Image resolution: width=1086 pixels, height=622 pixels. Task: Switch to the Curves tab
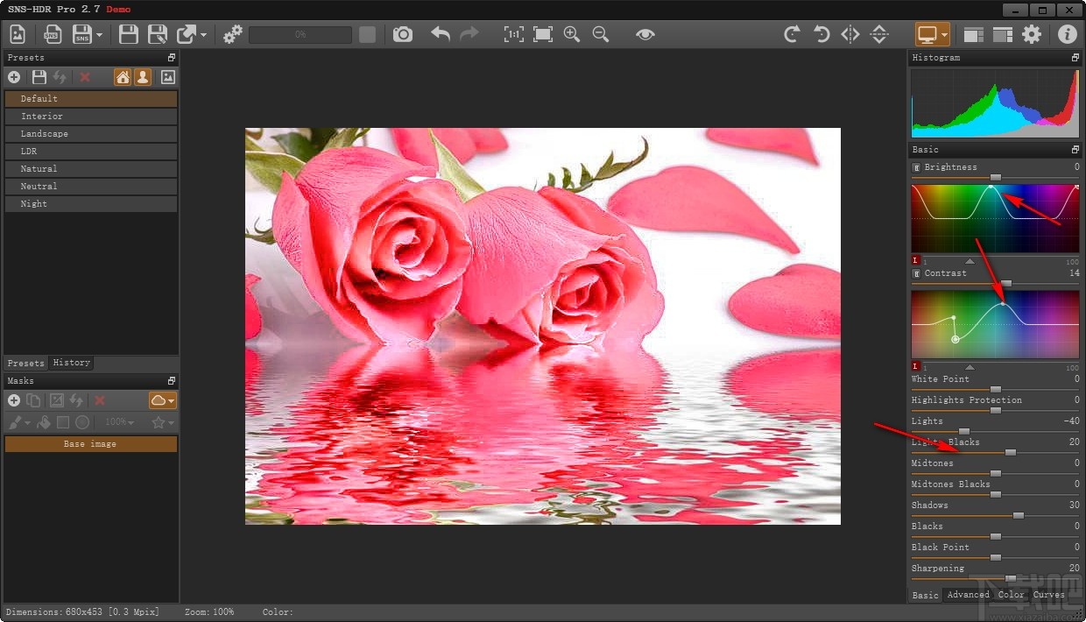click(x=1048, y=595)
